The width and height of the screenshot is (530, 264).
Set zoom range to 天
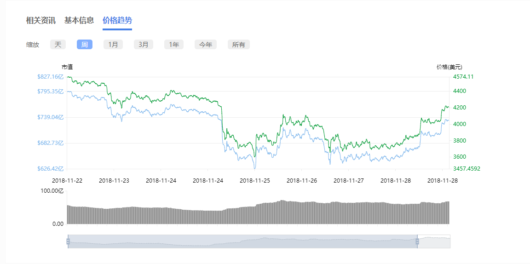click(58, 45)
